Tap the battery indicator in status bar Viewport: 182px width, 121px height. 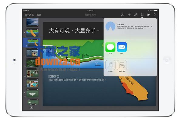(156, 11)
